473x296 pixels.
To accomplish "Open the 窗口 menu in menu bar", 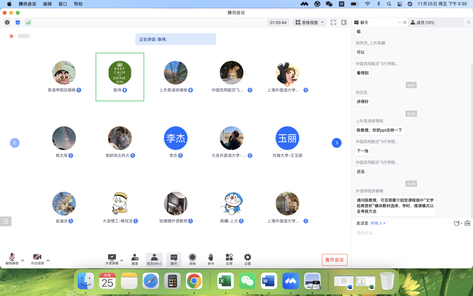I will (x=63, y=4).
